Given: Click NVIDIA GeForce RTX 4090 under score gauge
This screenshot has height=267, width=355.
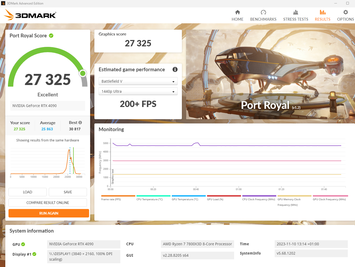Looking at the screenshot, I should pos(48,106).
